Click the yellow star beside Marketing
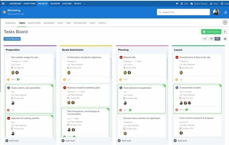The image size is (229, 145). point(4,12)
